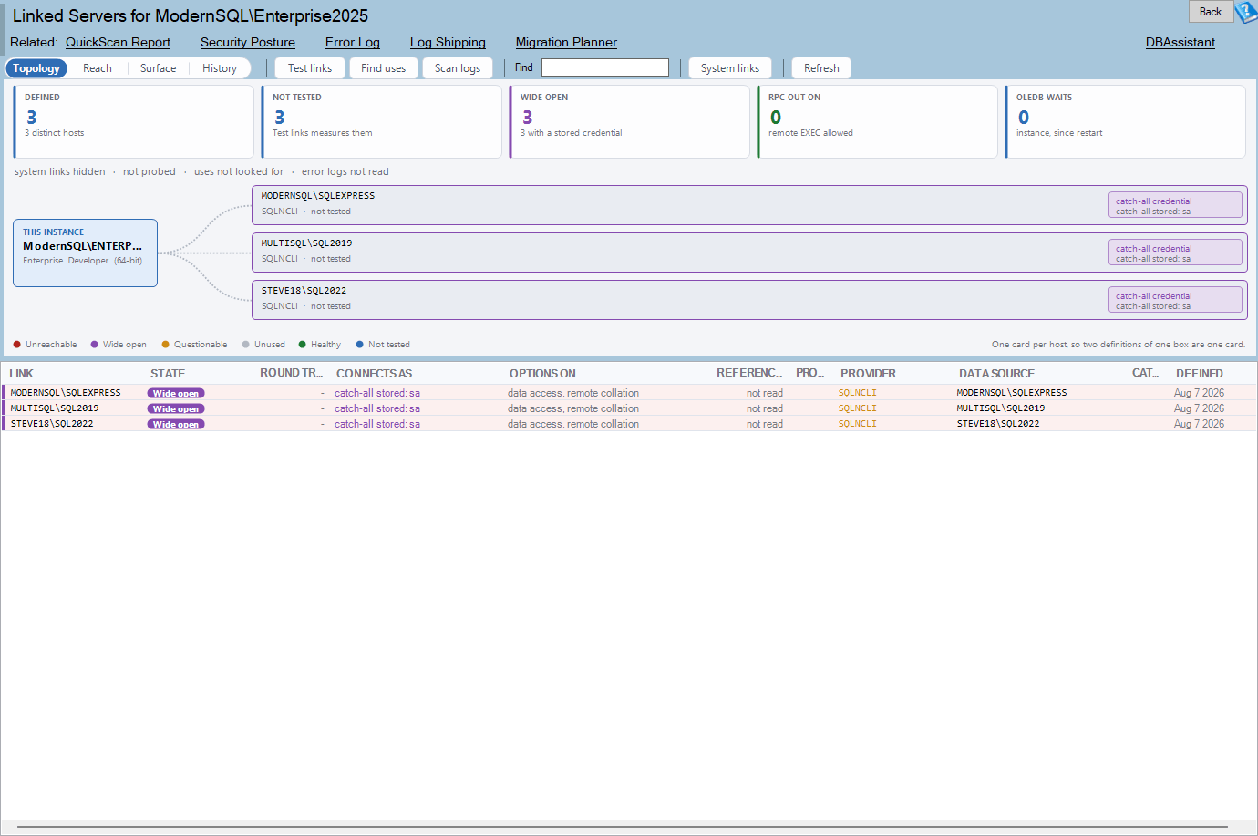
Task: Click the Unused legend dot
Action: [x=246, y=345]
